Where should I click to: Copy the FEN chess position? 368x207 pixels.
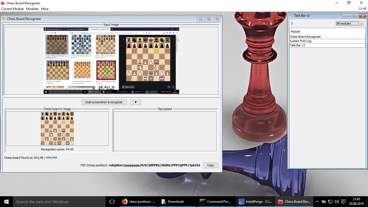click(210, 165)
